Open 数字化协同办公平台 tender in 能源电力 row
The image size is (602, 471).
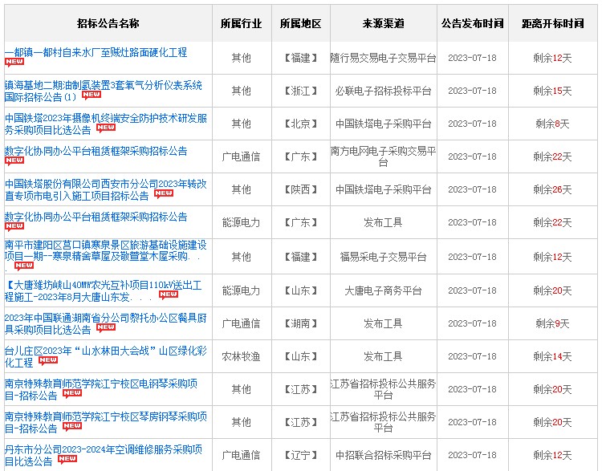[x=96, y=217]
